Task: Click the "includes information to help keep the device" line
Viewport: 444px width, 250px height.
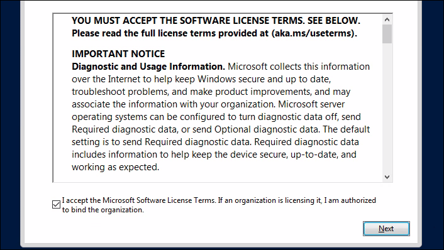Action: click(x=214, y=155)
